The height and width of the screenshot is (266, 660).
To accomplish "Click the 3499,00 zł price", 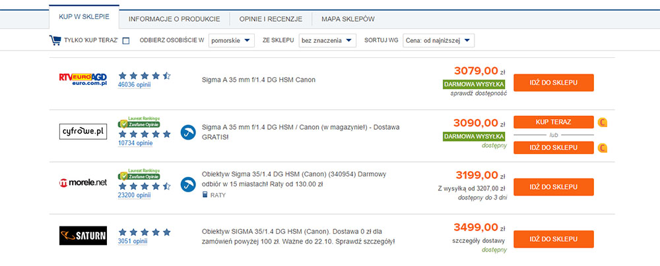I will coord(479,227).
